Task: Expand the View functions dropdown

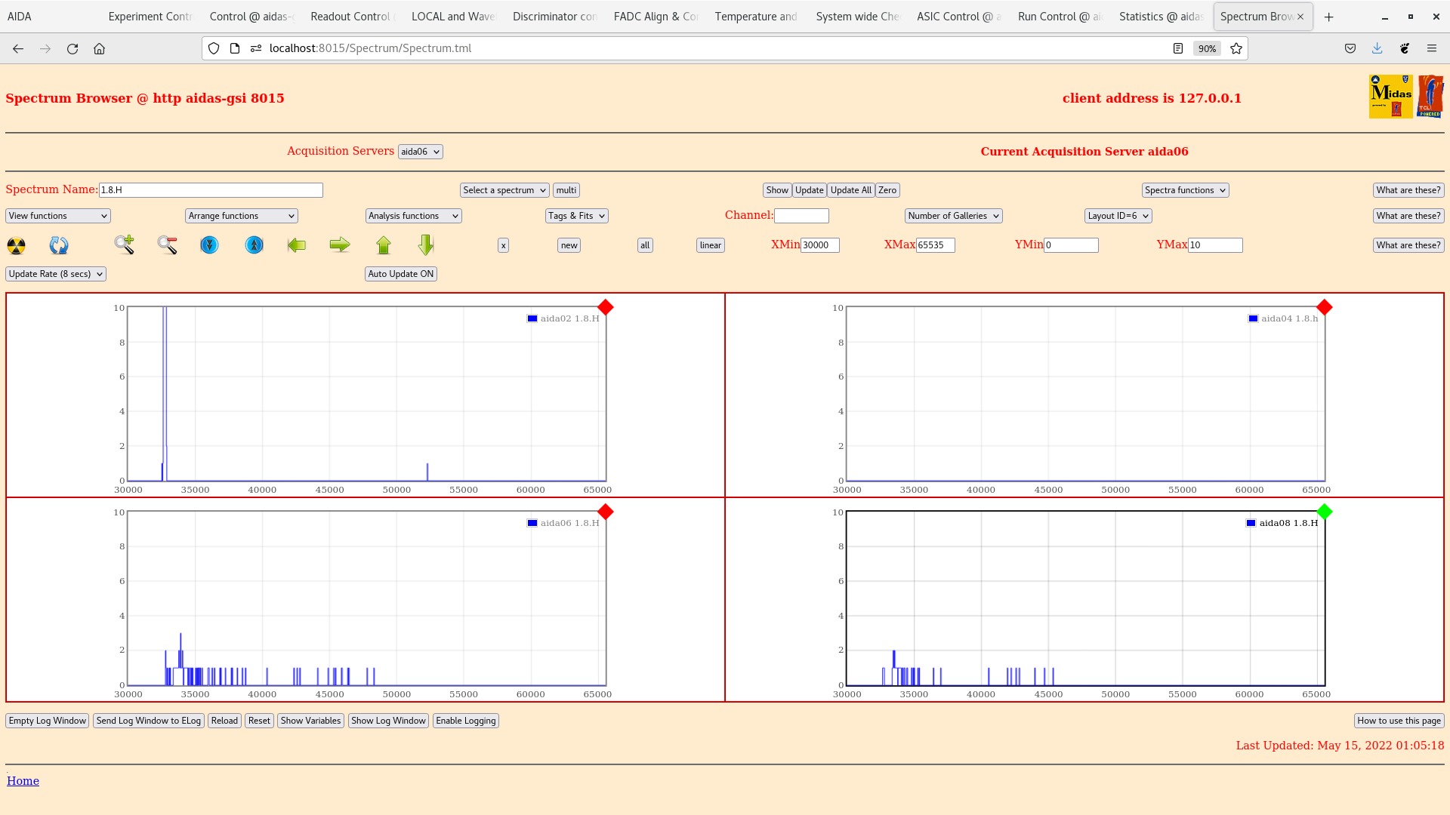Action: (58, 216)
